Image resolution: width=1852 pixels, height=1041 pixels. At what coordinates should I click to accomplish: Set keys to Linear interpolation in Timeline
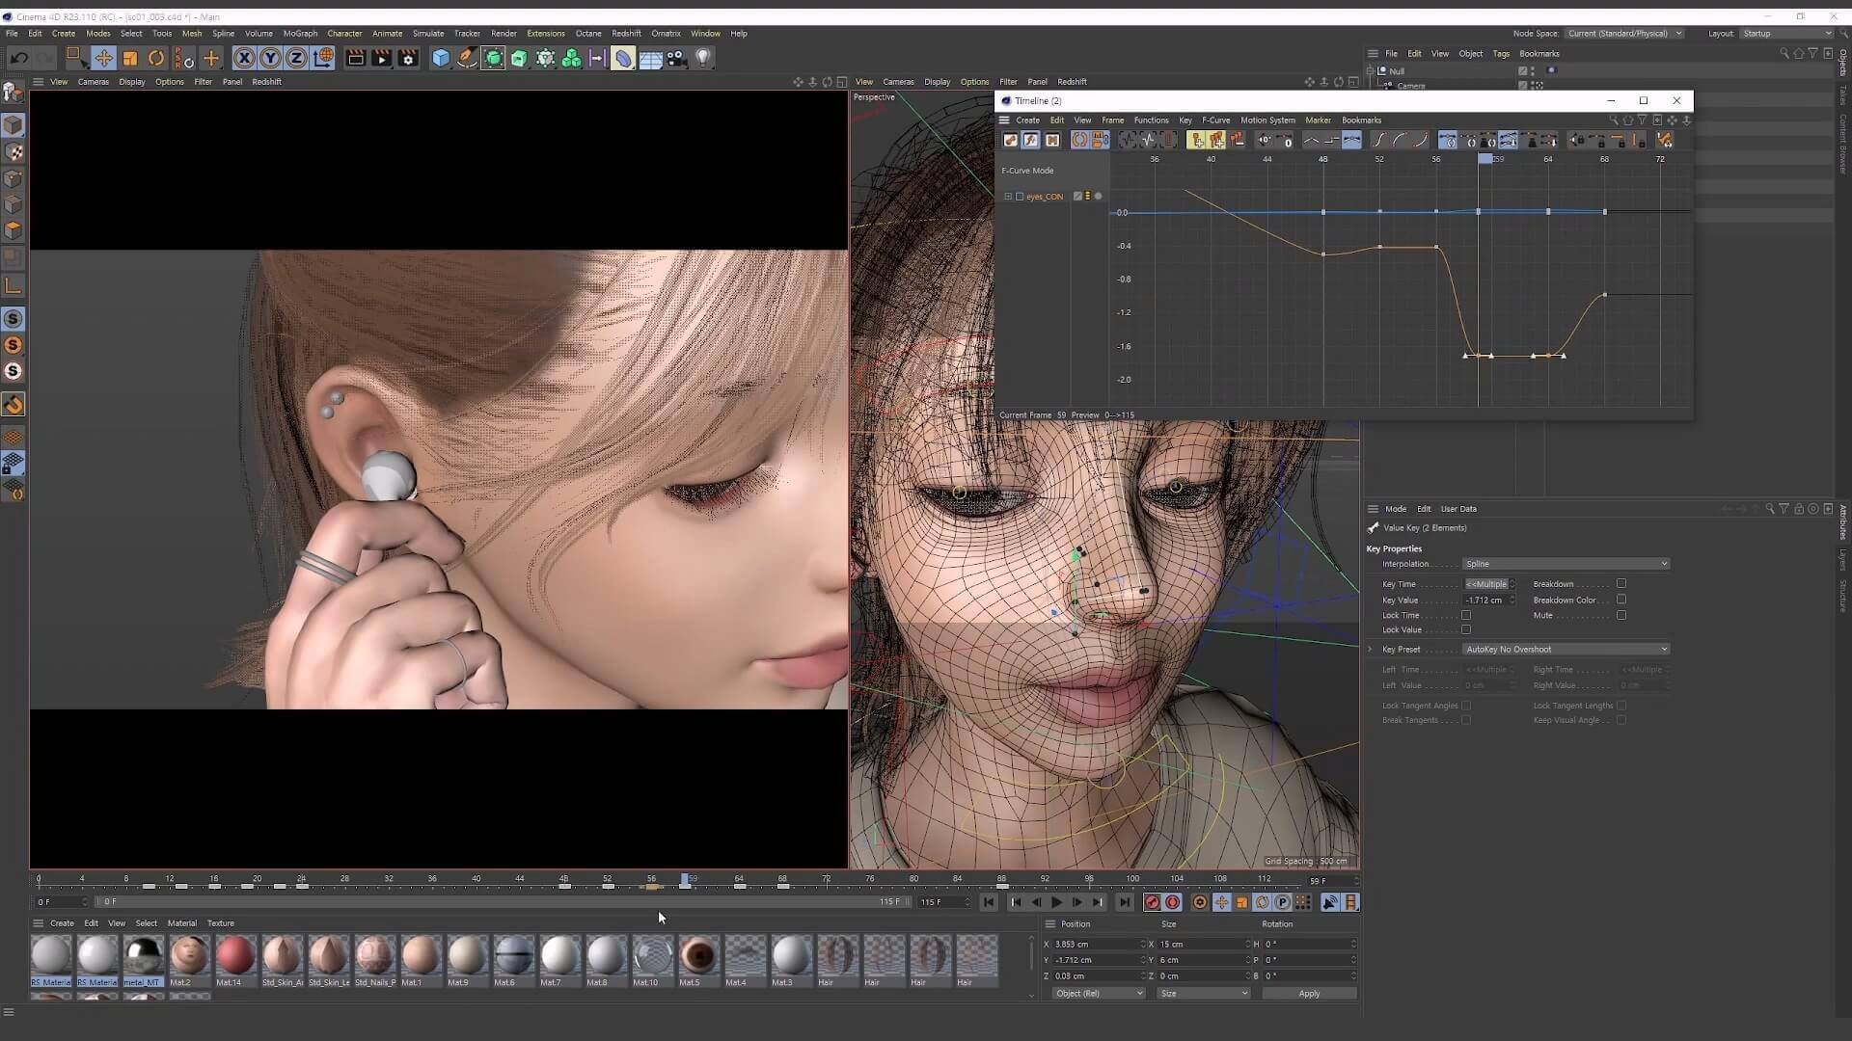click(x=1311, y=140)
